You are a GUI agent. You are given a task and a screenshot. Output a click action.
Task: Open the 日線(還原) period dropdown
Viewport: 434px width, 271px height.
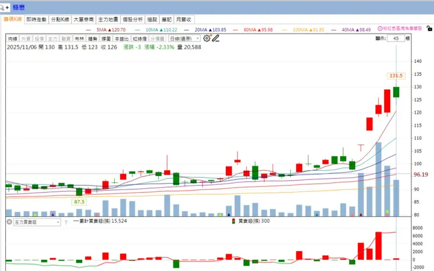184,39
